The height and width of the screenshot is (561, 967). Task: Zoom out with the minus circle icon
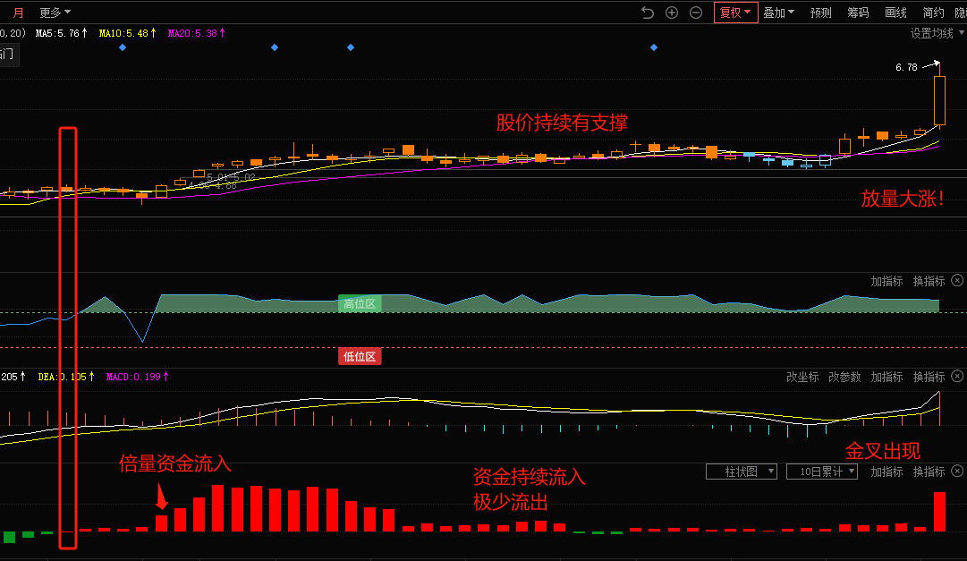pos(696,13)
